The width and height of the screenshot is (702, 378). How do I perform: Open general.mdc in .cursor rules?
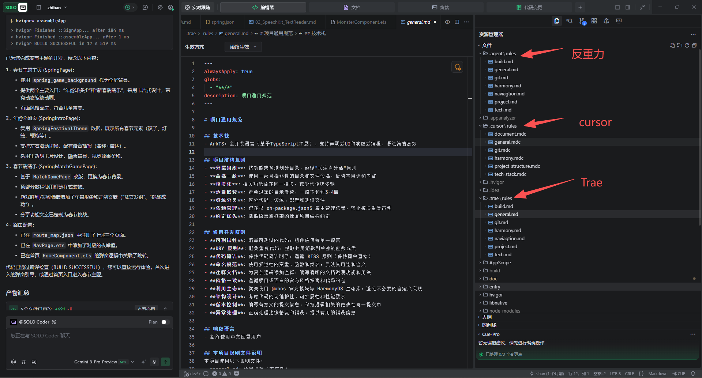(507, 142)
